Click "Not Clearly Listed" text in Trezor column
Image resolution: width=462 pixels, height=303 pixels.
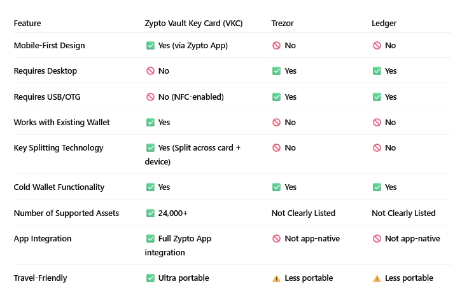point(304,213)
